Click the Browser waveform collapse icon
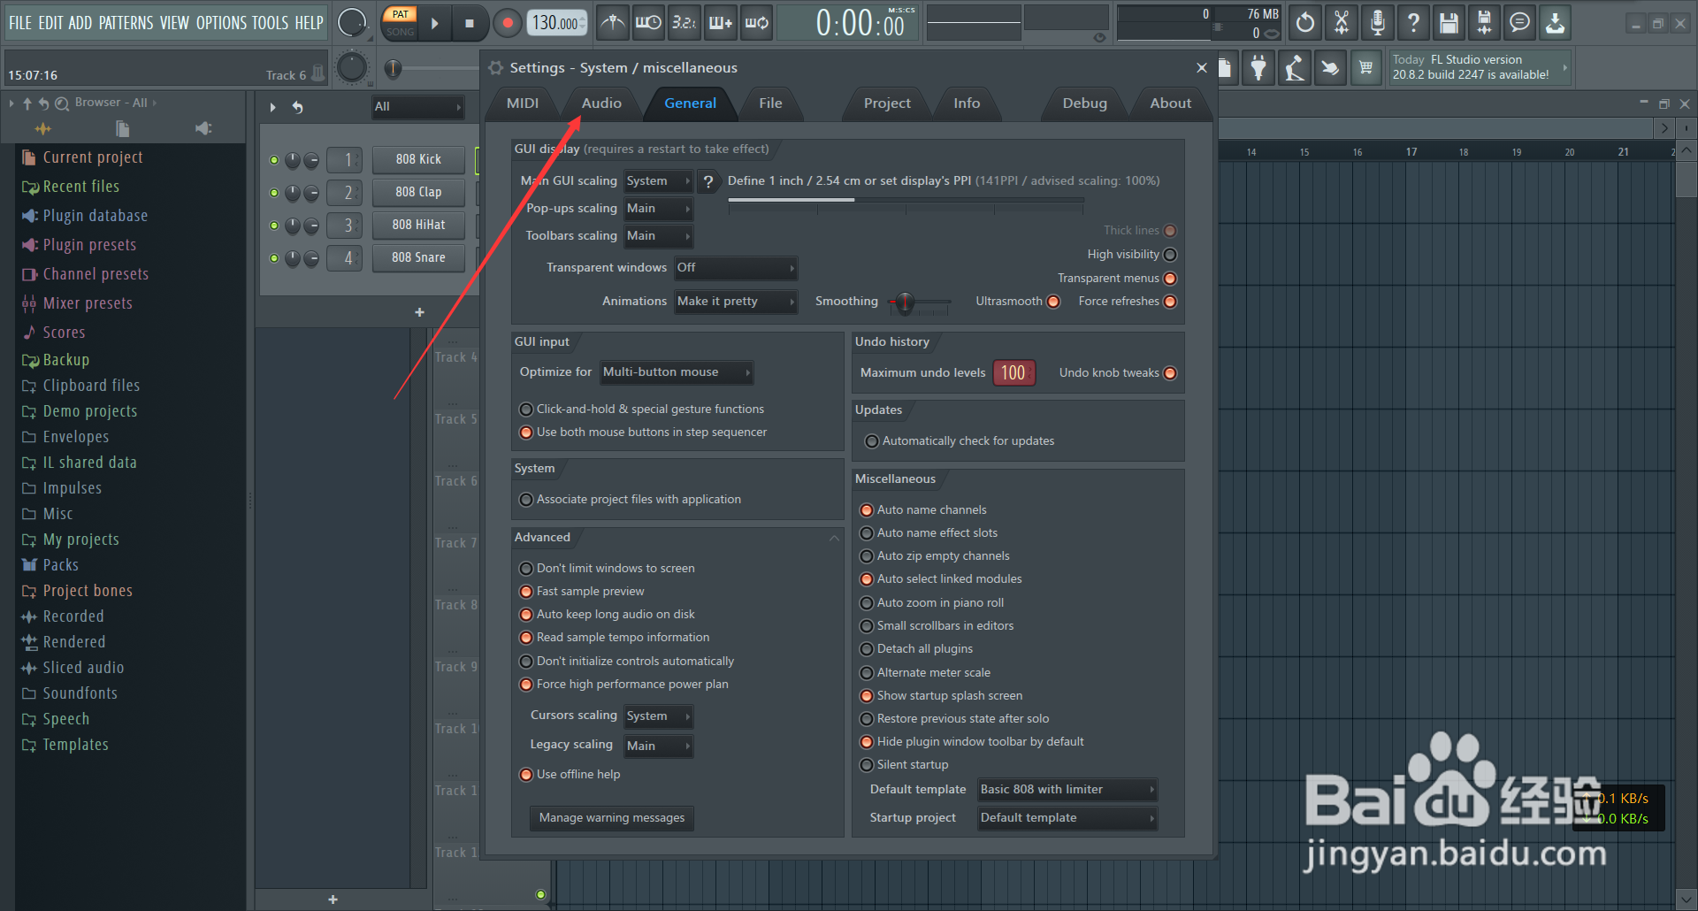The height and width of the screenshot is (911, 1698). point(42,129)
